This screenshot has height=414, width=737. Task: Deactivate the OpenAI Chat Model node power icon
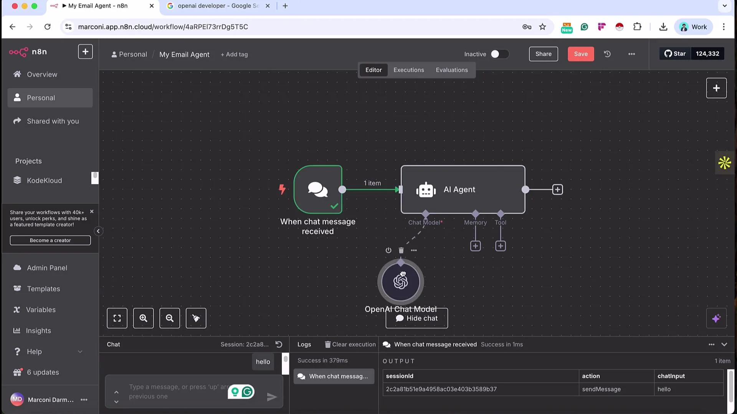click(388, 250)
